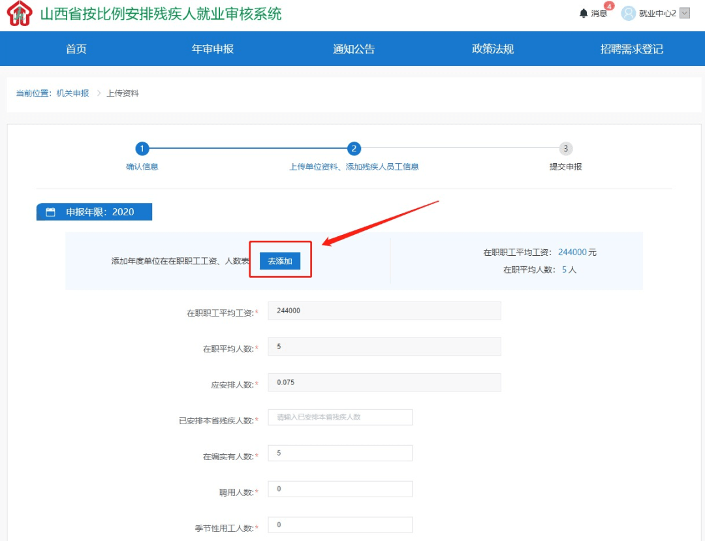The image size is (705, 541).
Task: Open the 年审申报 menu
Action: [213, 49]
